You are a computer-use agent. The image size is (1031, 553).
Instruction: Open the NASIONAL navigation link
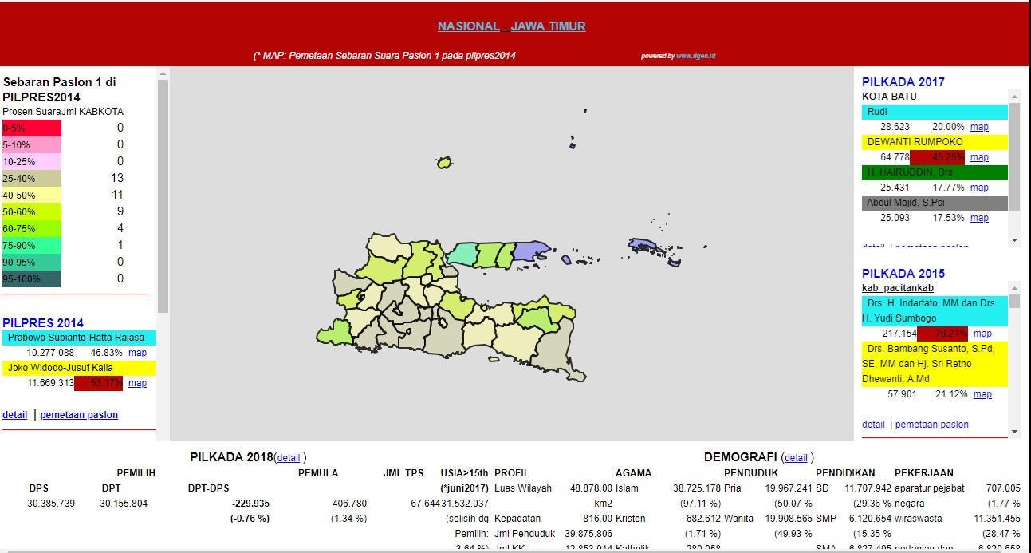[x=468, y=26]
